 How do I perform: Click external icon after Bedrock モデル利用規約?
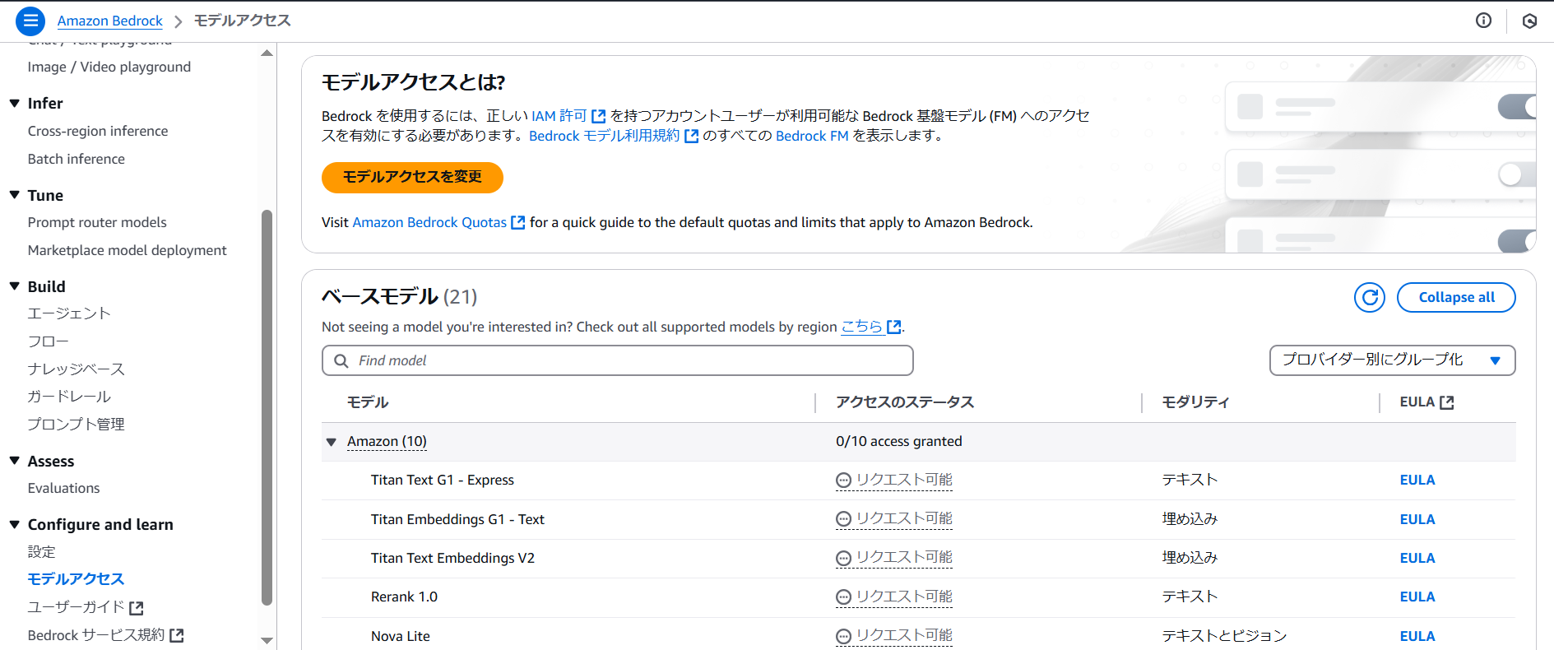pyautogui.click(x=692, y=136)
